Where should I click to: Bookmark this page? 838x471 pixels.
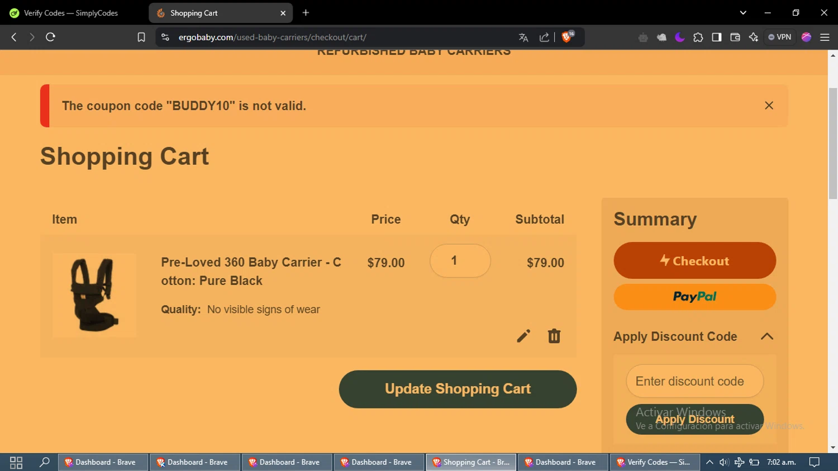[141, 37]
